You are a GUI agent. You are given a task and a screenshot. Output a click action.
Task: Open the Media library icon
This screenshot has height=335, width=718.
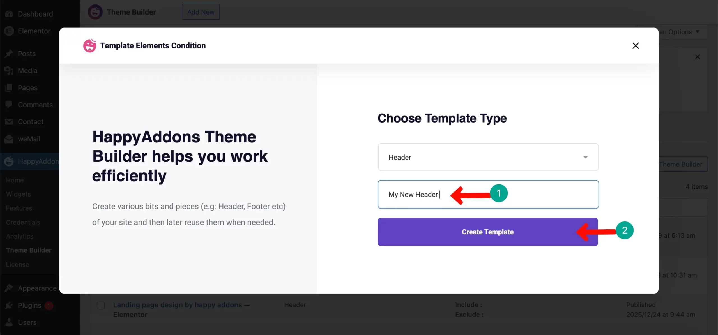9,71
